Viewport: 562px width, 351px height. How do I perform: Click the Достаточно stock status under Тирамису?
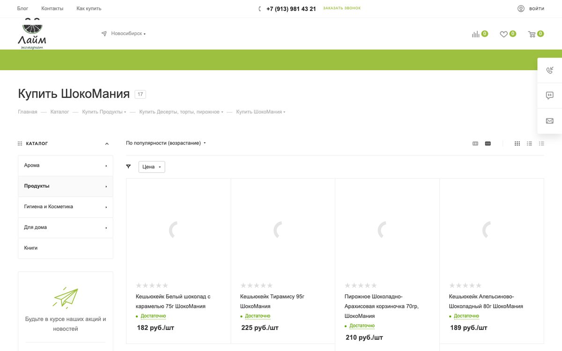258,316
